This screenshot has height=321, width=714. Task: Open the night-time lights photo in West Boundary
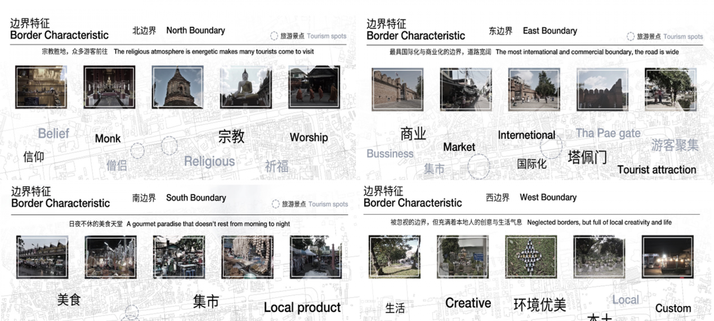(667, 256)
